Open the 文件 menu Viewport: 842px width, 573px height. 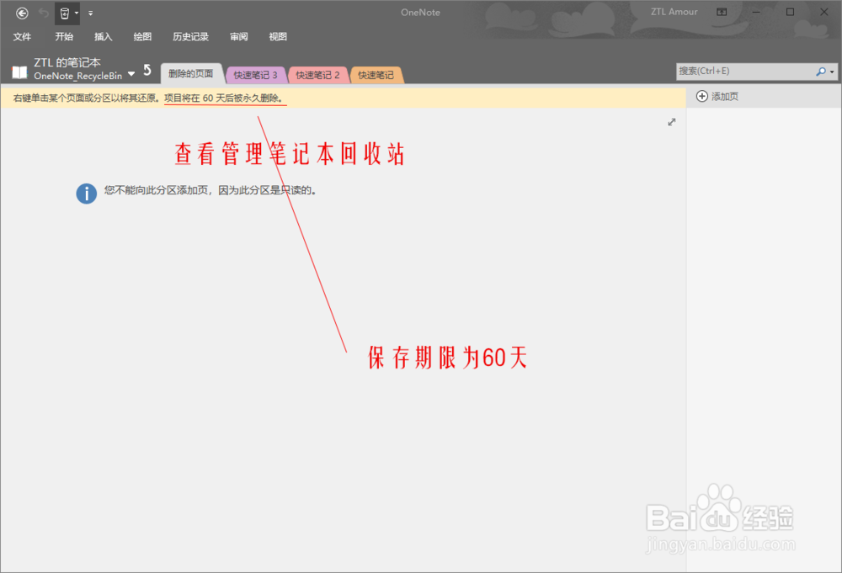(22, 36)
